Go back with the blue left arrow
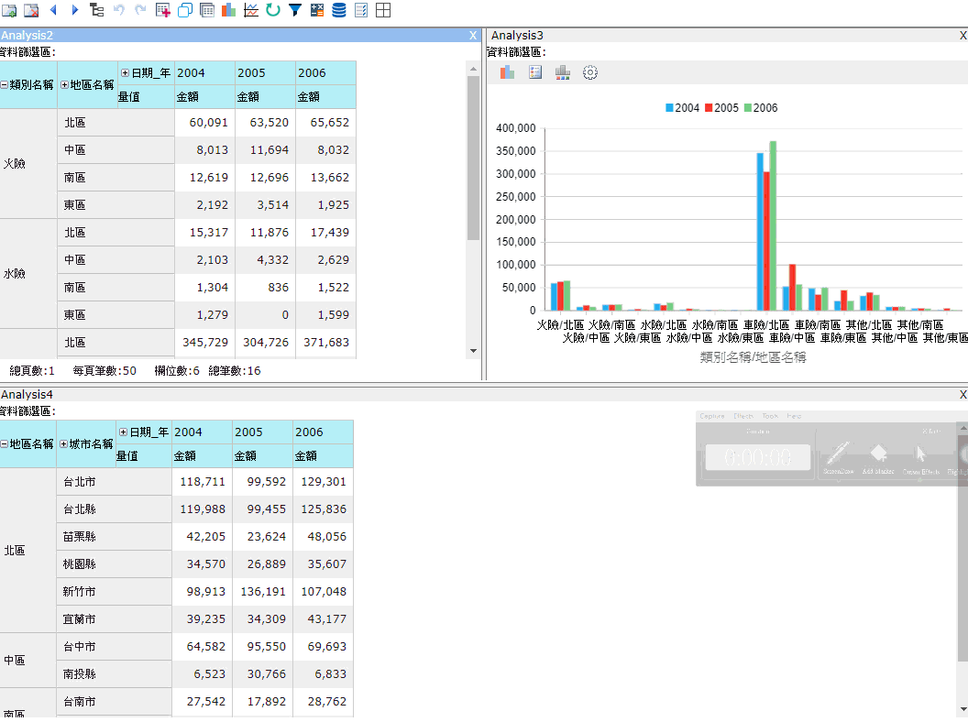This screenshot has height=722, width=968. (53, 10)
